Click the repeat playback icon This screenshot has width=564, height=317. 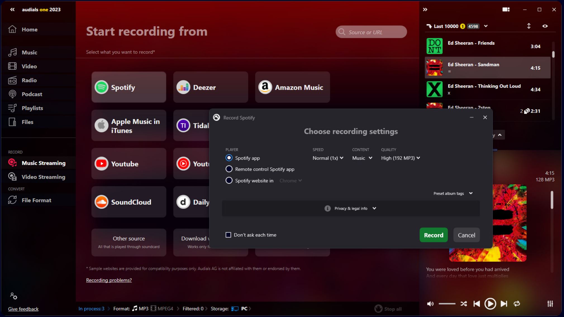pyautogui.click(x=517, y=304)
